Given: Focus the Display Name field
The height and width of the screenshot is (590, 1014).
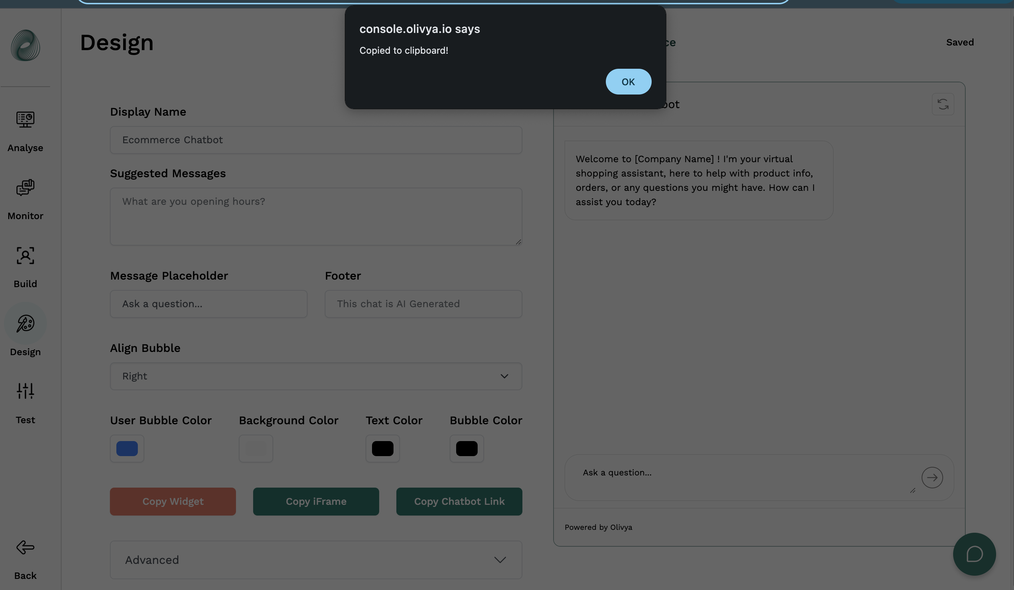Looking at the screenshot, I should [316, 140].
